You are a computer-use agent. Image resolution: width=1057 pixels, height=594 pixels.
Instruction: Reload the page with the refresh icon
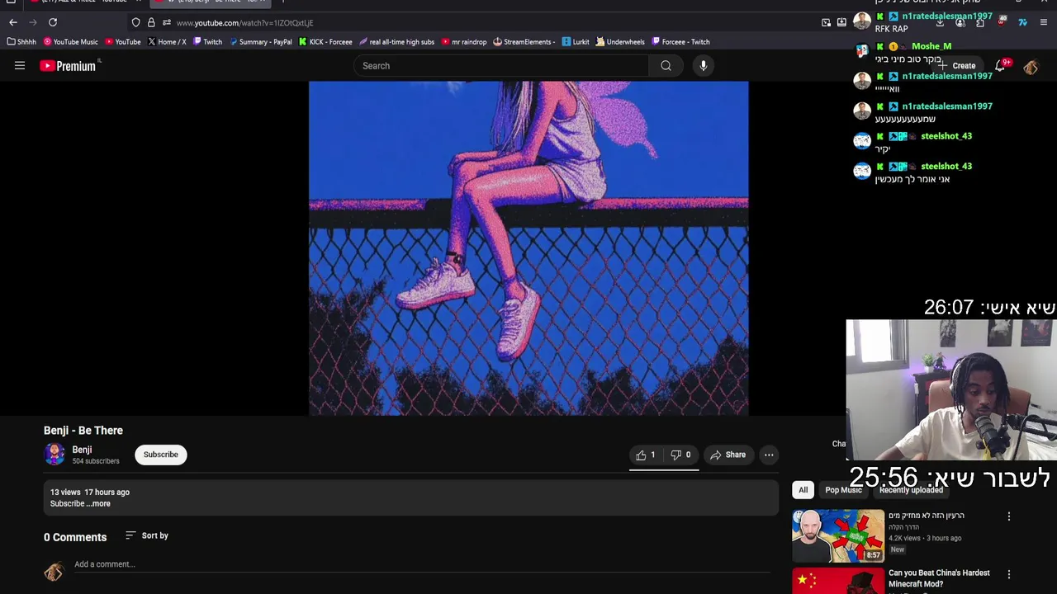coord(53,22)
